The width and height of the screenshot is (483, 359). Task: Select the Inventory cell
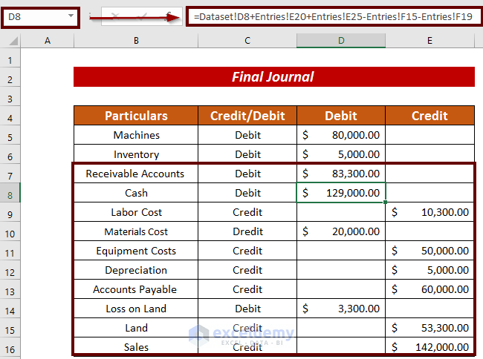coord(136,154)
